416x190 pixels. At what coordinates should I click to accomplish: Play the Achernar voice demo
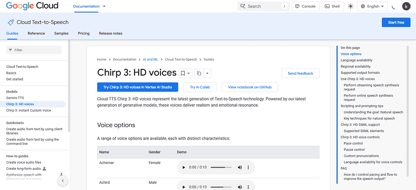(184, 167)
